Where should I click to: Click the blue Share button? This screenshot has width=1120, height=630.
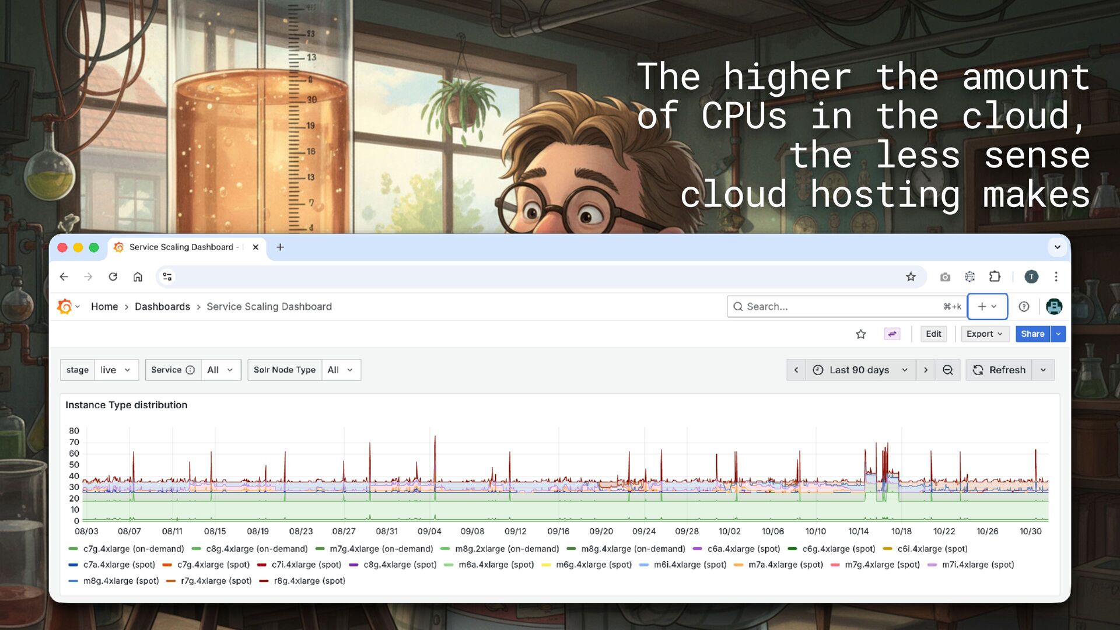tap(1032, 334)
